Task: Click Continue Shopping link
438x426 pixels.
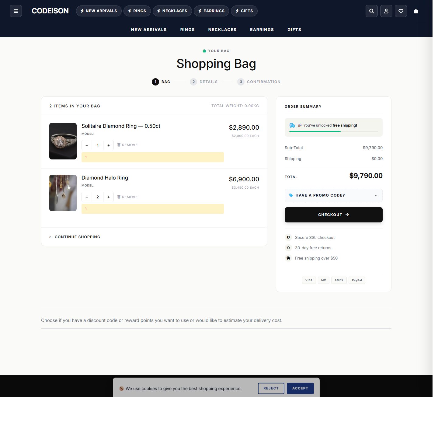Action: click(75, 237)
